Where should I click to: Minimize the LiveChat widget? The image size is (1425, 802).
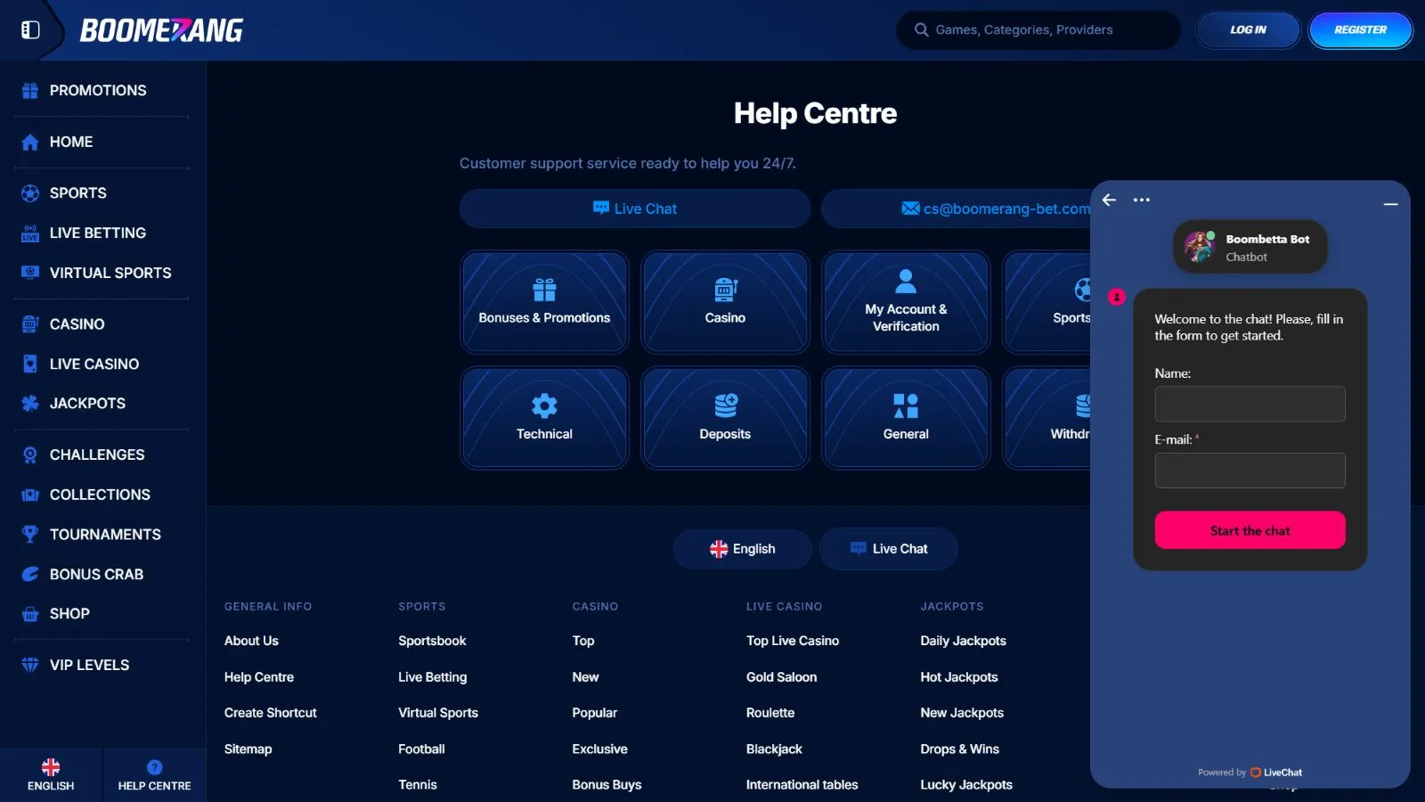click(1390, 204)
